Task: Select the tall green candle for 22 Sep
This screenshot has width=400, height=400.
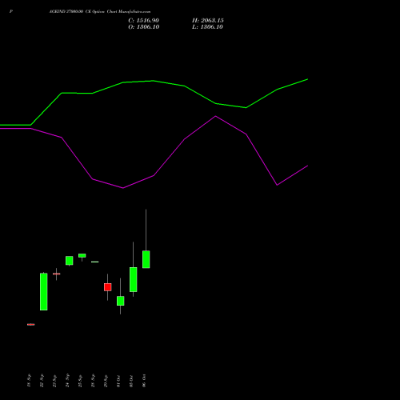Action: [x=44, y=291]
